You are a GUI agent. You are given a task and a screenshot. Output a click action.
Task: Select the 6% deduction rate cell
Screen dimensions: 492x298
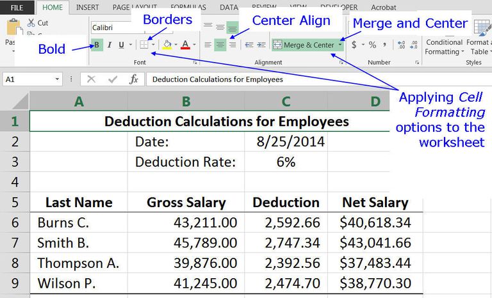286,162
